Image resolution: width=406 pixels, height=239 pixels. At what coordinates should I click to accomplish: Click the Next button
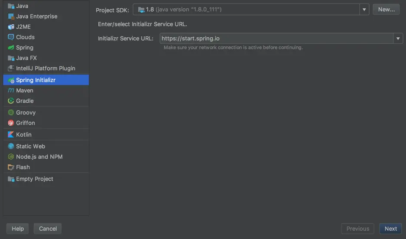[x=391, y=229]
